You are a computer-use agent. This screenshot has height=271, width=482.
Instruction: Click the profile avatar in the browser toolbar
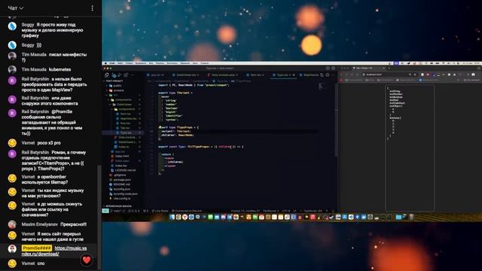[473, 75]
